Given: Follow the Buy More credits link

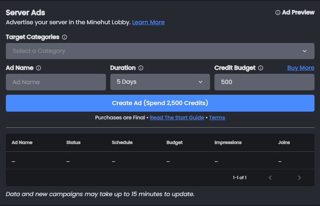Looking at the screenshot, I should coord(301,68).
